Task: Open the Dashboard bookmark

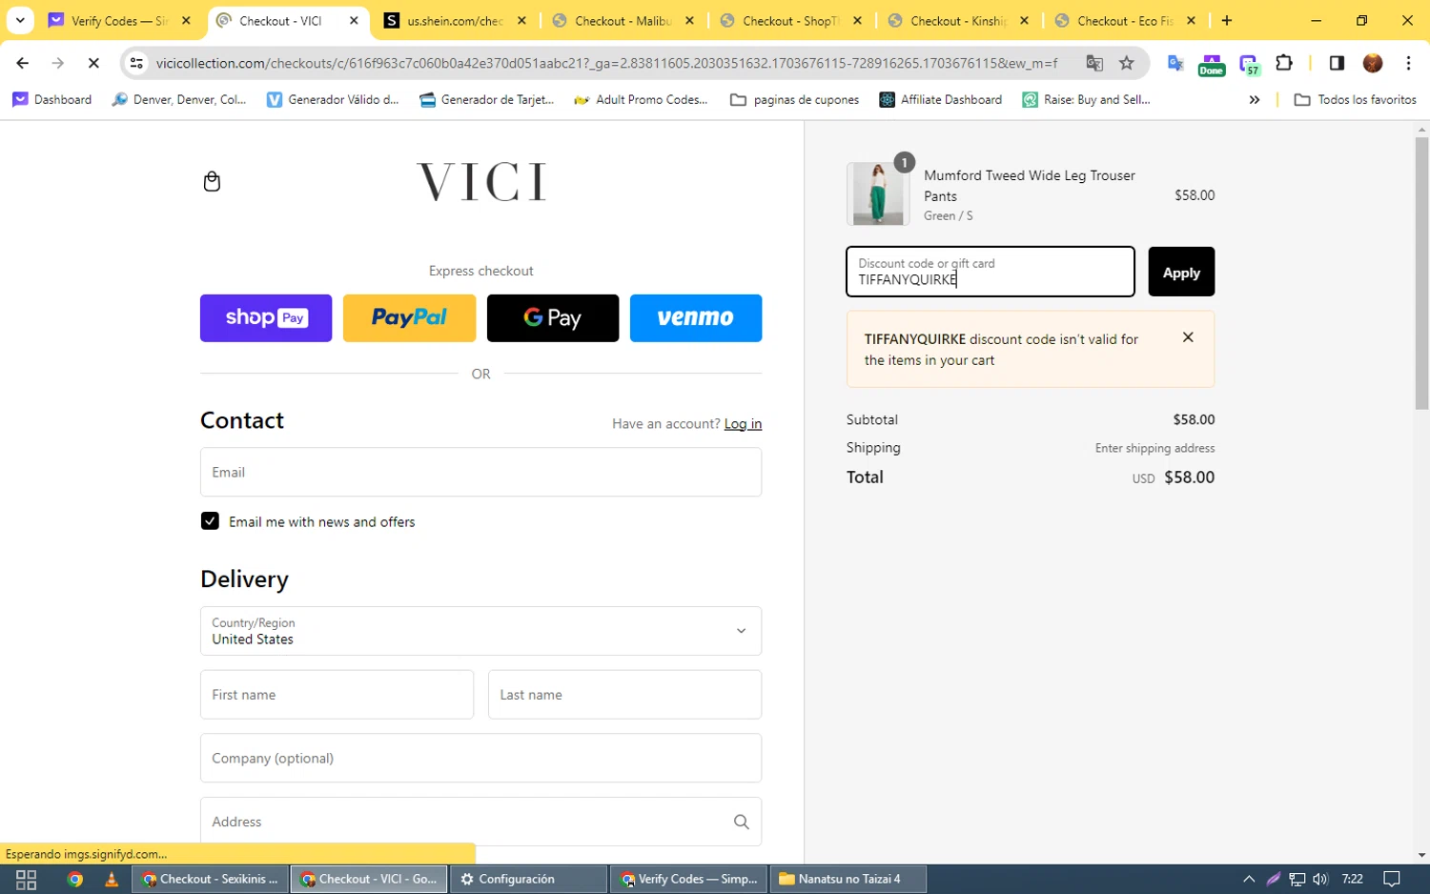Action: pyautogui.click(x=52, y=99)
